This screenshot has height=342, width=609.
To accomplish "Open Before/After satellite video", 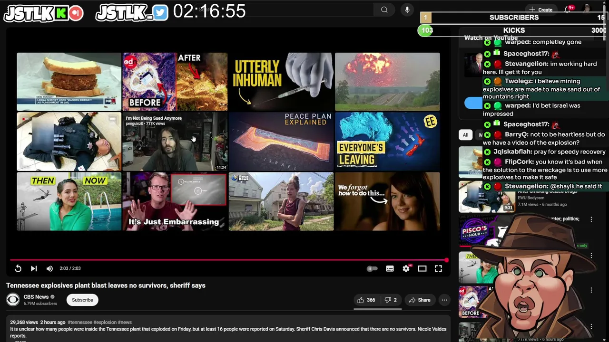I will [x=175, y=81].
